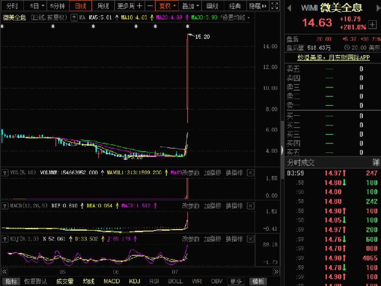Viewport: 381px width, 286px height.
Task: Click 改参数 in KDJ panel
Action: [x=190, y=239]
